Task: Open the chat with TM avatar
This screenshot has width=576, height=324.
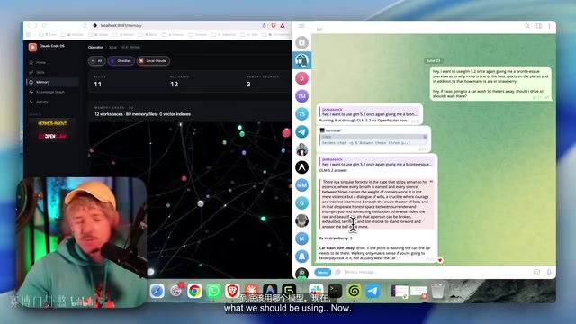Action: [302, 96]
